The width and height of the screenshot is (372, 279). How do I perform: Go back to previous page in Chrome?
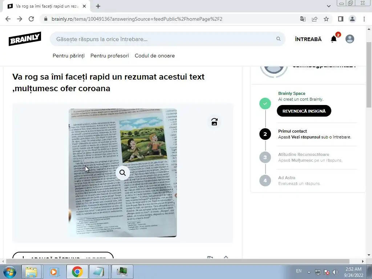pyautogui.click(x=8, y=19)
